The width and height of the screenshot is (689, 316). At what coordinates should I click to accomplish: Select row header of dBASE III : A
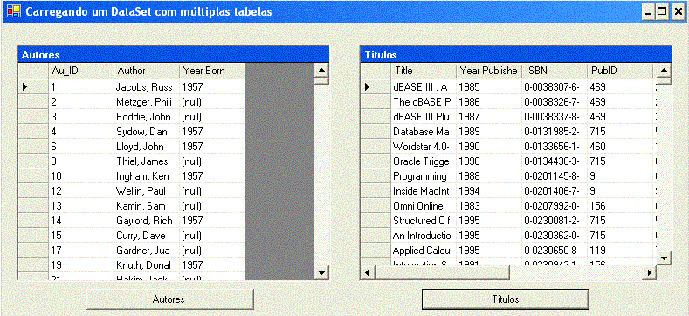pos(376,87)
